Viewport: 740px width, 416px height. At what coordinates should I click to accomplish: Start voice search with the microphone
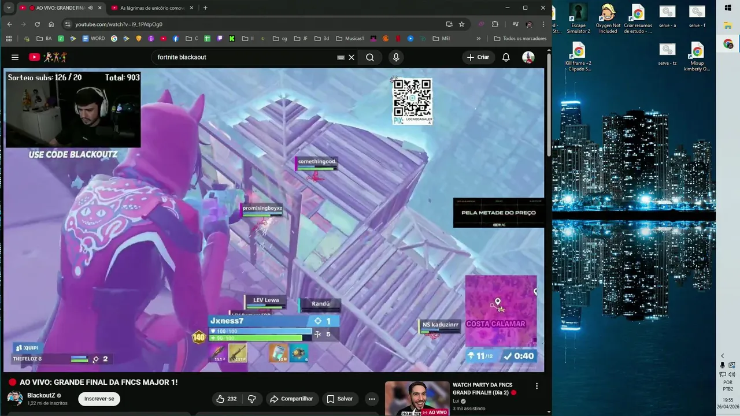point(396,57)
